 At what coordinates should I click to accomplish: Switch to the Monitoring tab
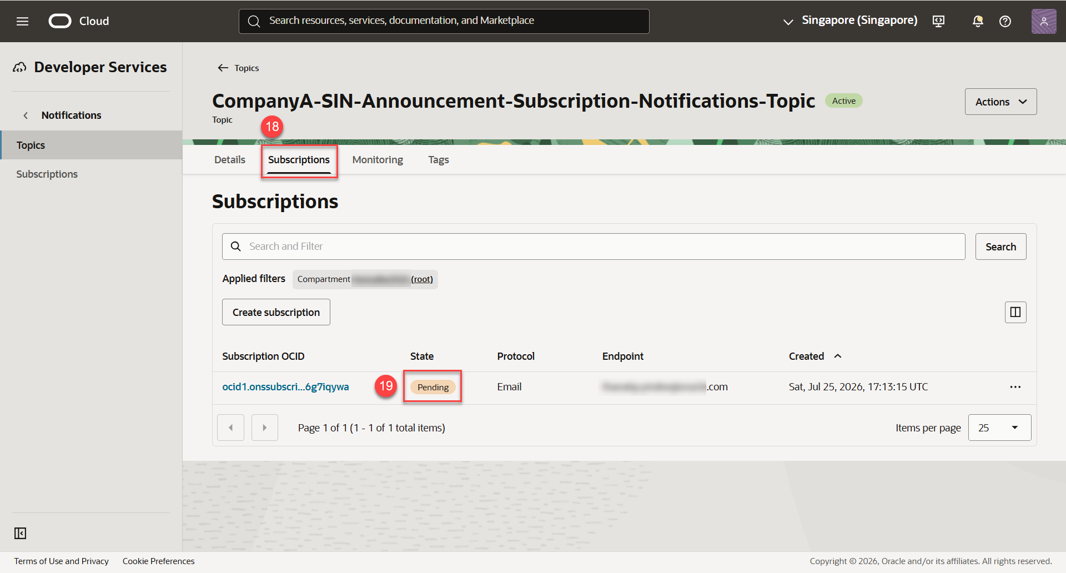[x=378, y=160]
